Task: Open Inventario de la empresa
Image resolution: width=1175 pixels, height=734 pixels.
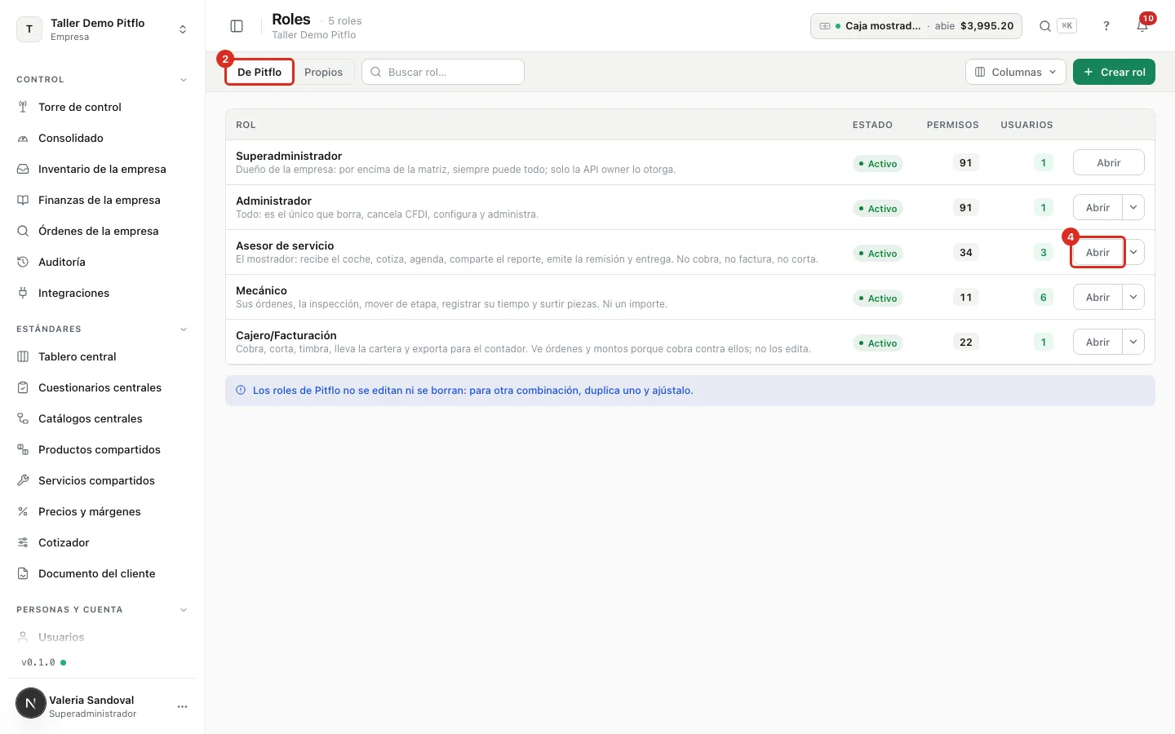Action: coord(102,169)
